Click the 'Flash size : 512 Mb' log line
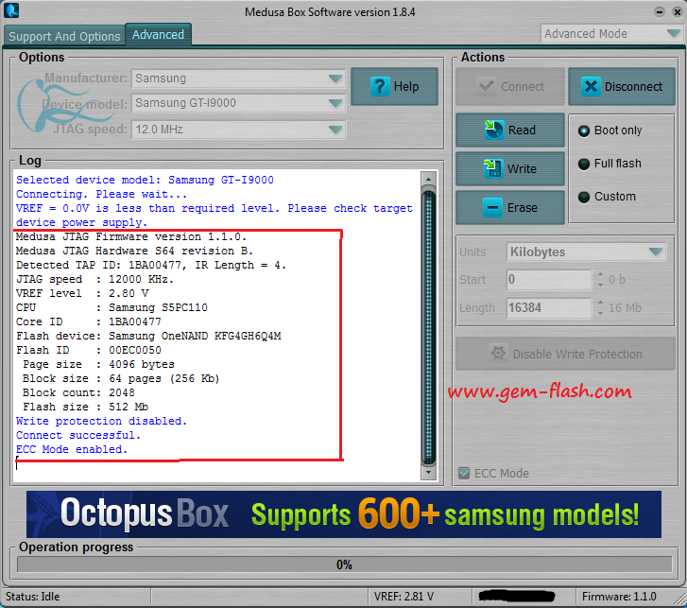Image resolution: width=687 pixels, height=608 pixels. (85, 407)
